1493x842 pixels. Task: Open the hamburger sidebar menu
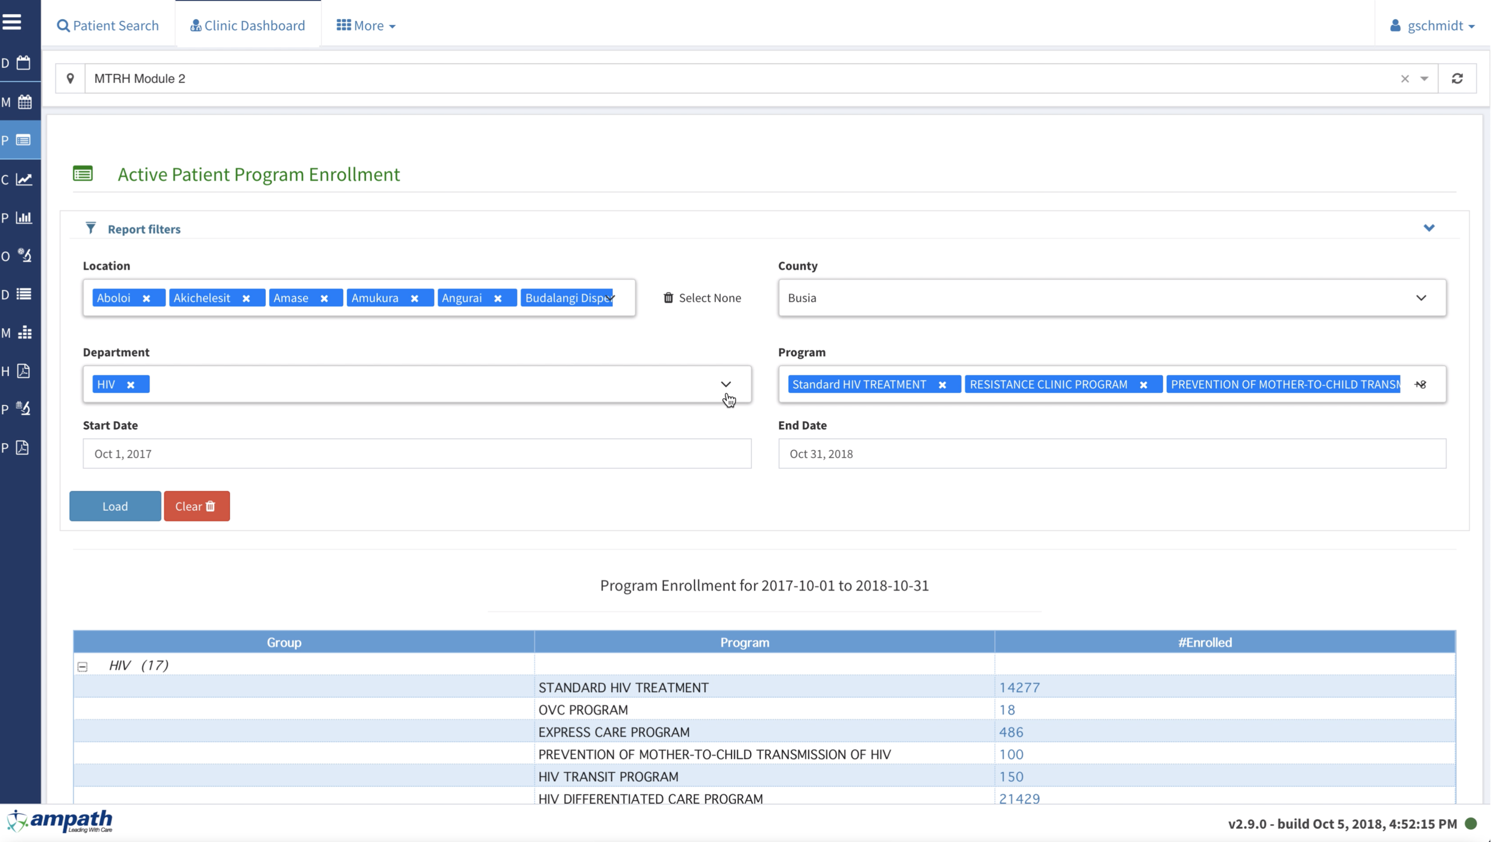click(11, 22)
